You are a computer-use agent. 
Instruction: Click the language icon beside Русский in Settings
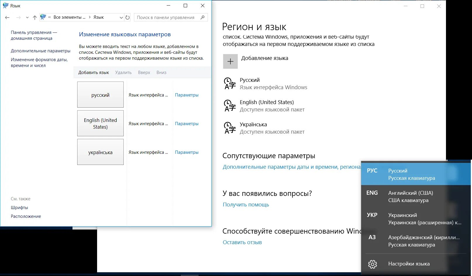(x=230, y=84)
